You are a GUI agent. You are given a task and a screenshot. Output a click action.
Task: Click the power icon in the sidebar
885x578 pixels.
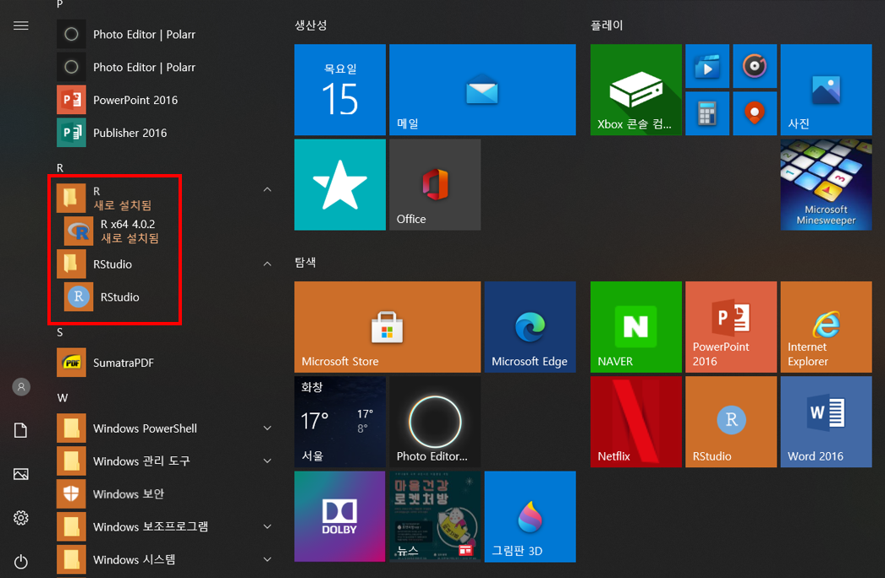21,562
